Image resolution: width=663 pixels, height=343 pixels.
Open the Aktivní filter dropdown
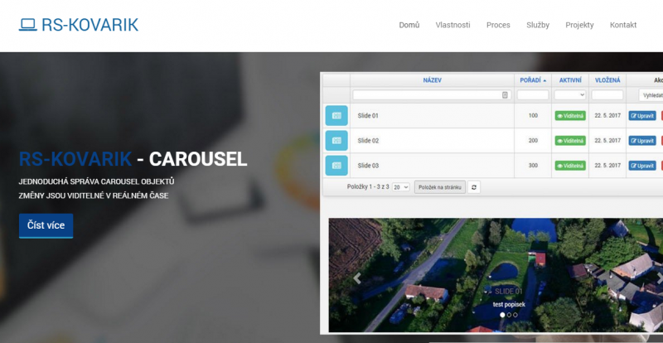(570, 95)
